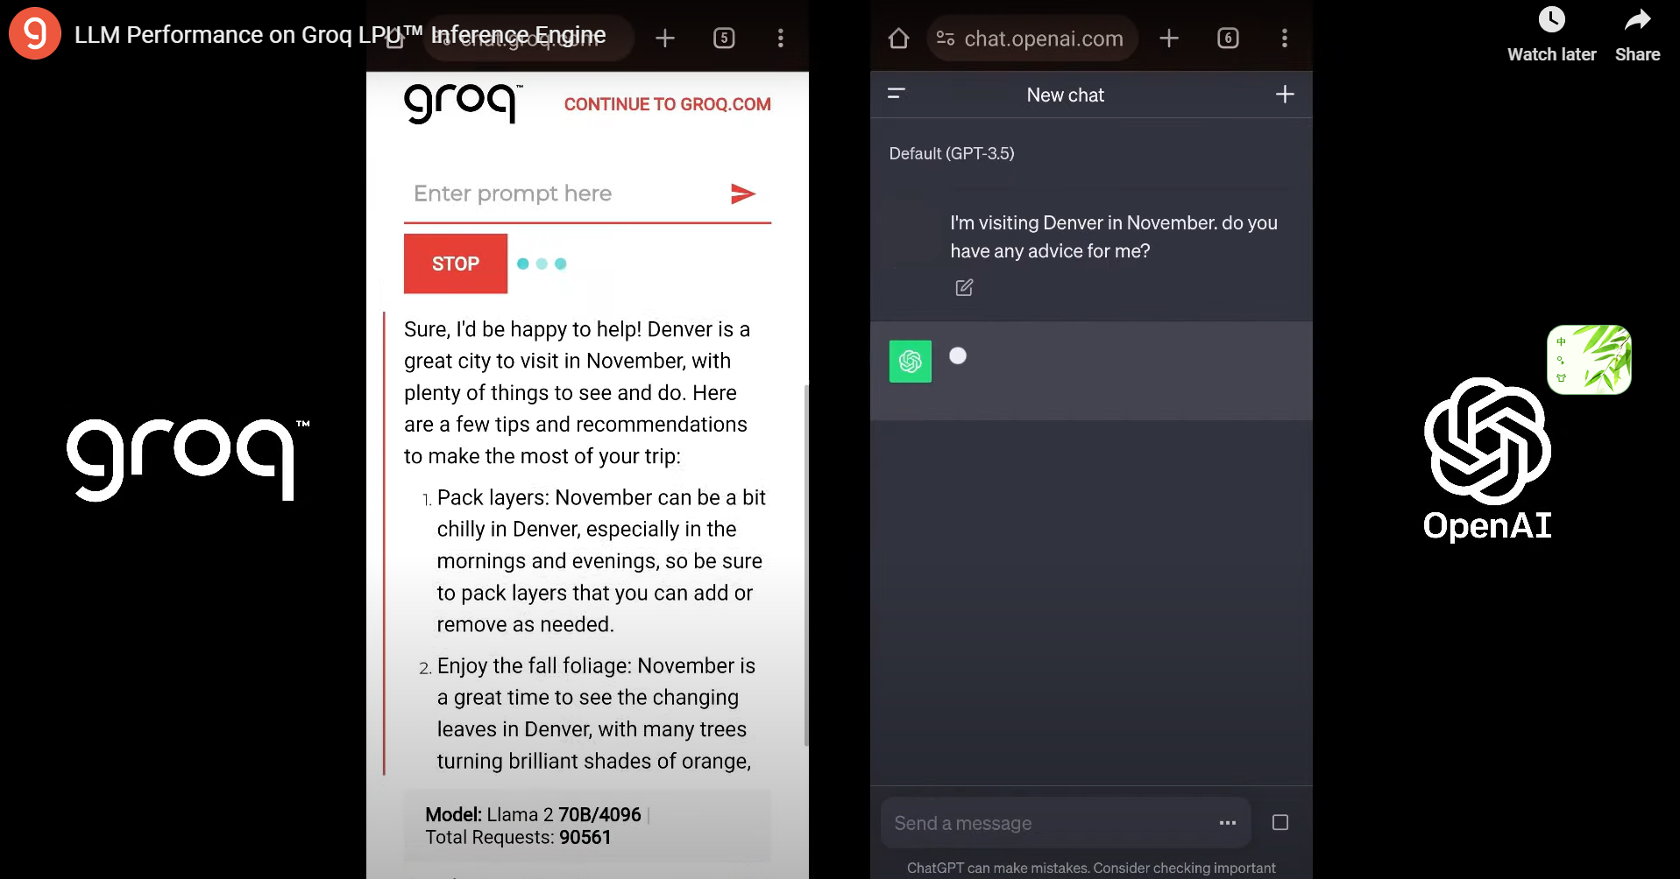The image size is (1680, 879).
Task: Open new tab in Groq browser
Action: click(x=665, y=38)
